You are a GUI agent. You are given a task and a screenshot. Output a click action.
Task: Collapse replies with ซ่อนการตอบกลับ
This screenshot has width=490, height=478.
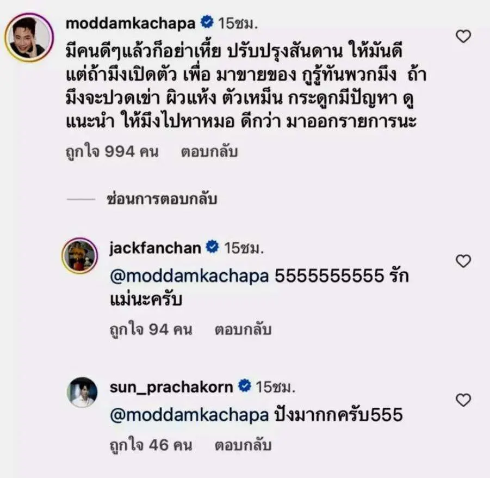click(x=162, y=199)
